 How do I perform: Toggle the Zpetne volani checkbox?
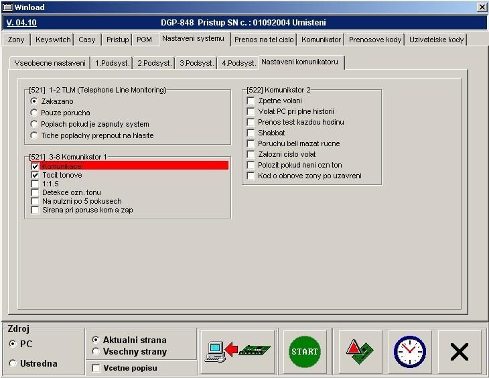point(251,101)
